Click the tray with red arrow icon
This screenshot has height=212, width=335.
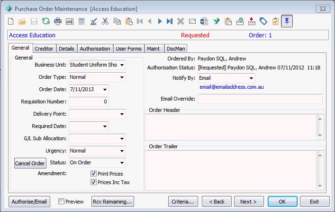[x=252, y=21]
